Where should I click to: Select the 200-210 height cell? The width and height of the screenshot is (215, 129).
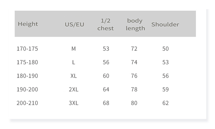27,103
